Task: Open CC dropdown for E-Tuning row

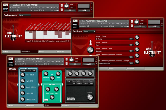Action: (x=131, y=39)
